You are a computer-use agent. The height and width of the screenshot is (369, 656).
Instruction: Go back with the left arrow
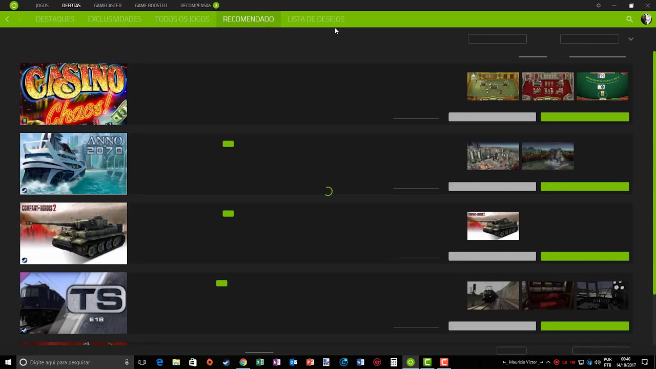click(7, 19)
